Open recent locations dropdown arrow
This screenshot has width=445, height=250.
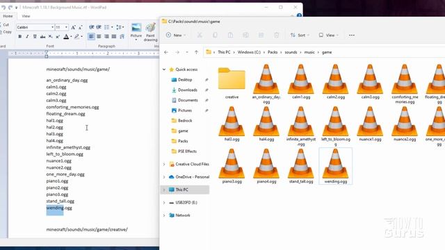187,52
